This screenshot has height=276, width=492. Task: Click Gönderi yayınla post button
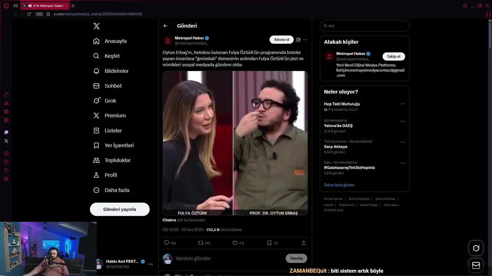tap(120, 209)
